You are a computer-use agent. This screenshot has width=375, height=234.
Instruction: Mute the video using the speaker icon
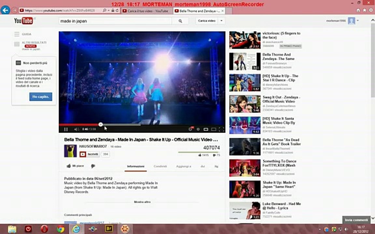76,129
